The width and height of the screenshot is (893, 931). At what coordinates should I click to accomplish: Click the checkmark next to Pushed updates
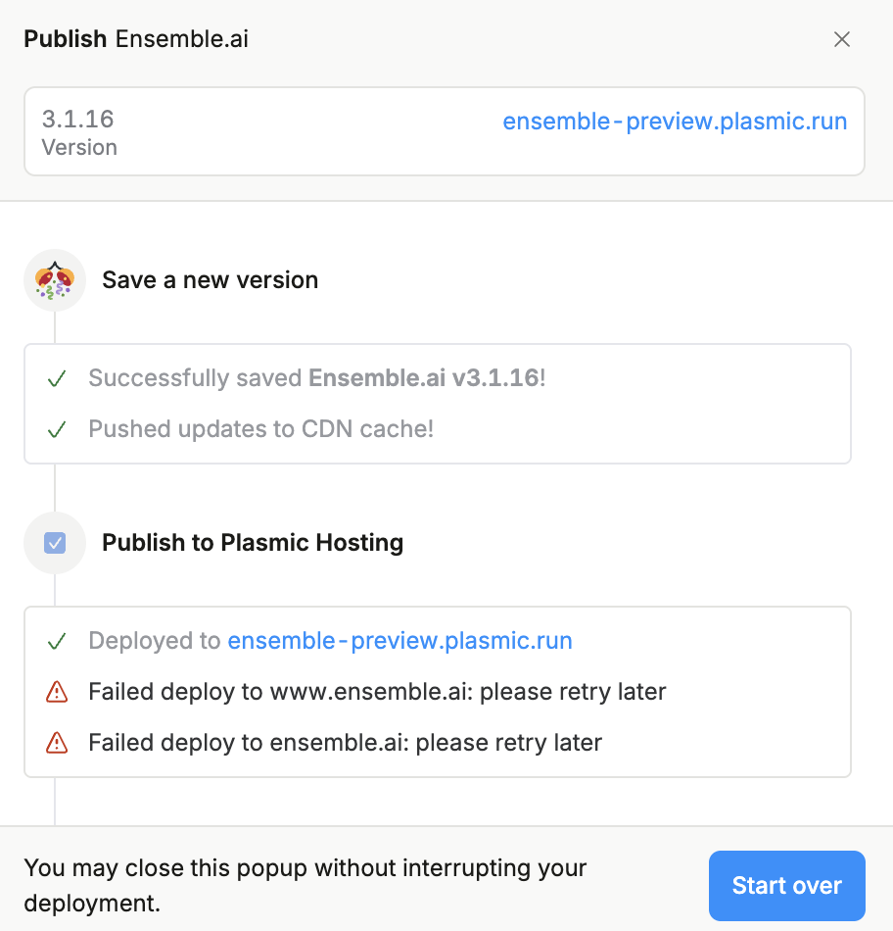point(57,429)
